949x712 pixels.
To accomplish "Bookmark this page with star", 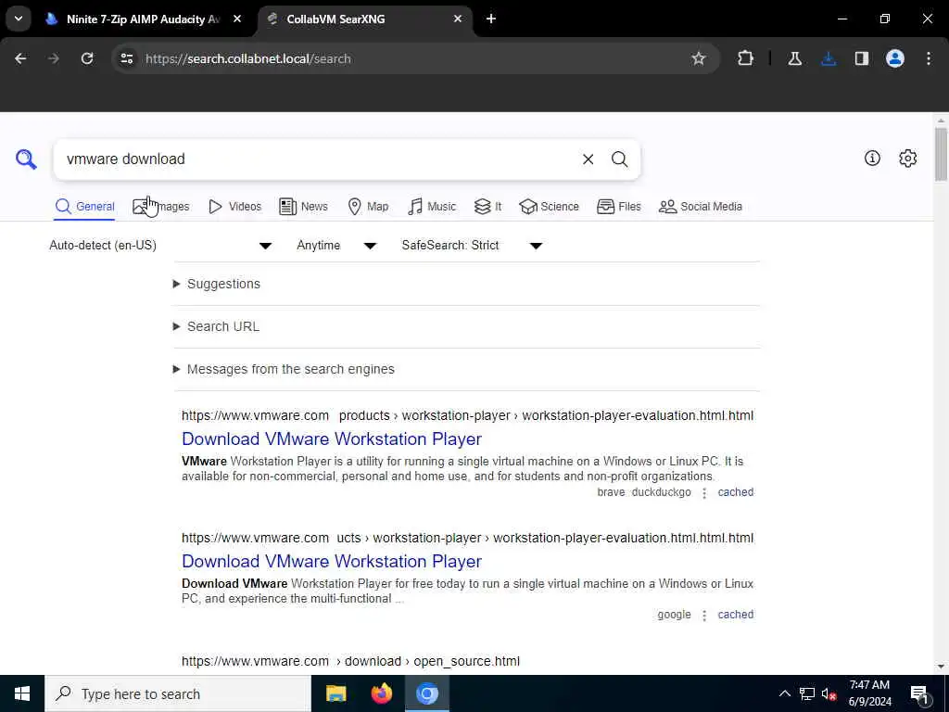I will click(x=699, y=58).
